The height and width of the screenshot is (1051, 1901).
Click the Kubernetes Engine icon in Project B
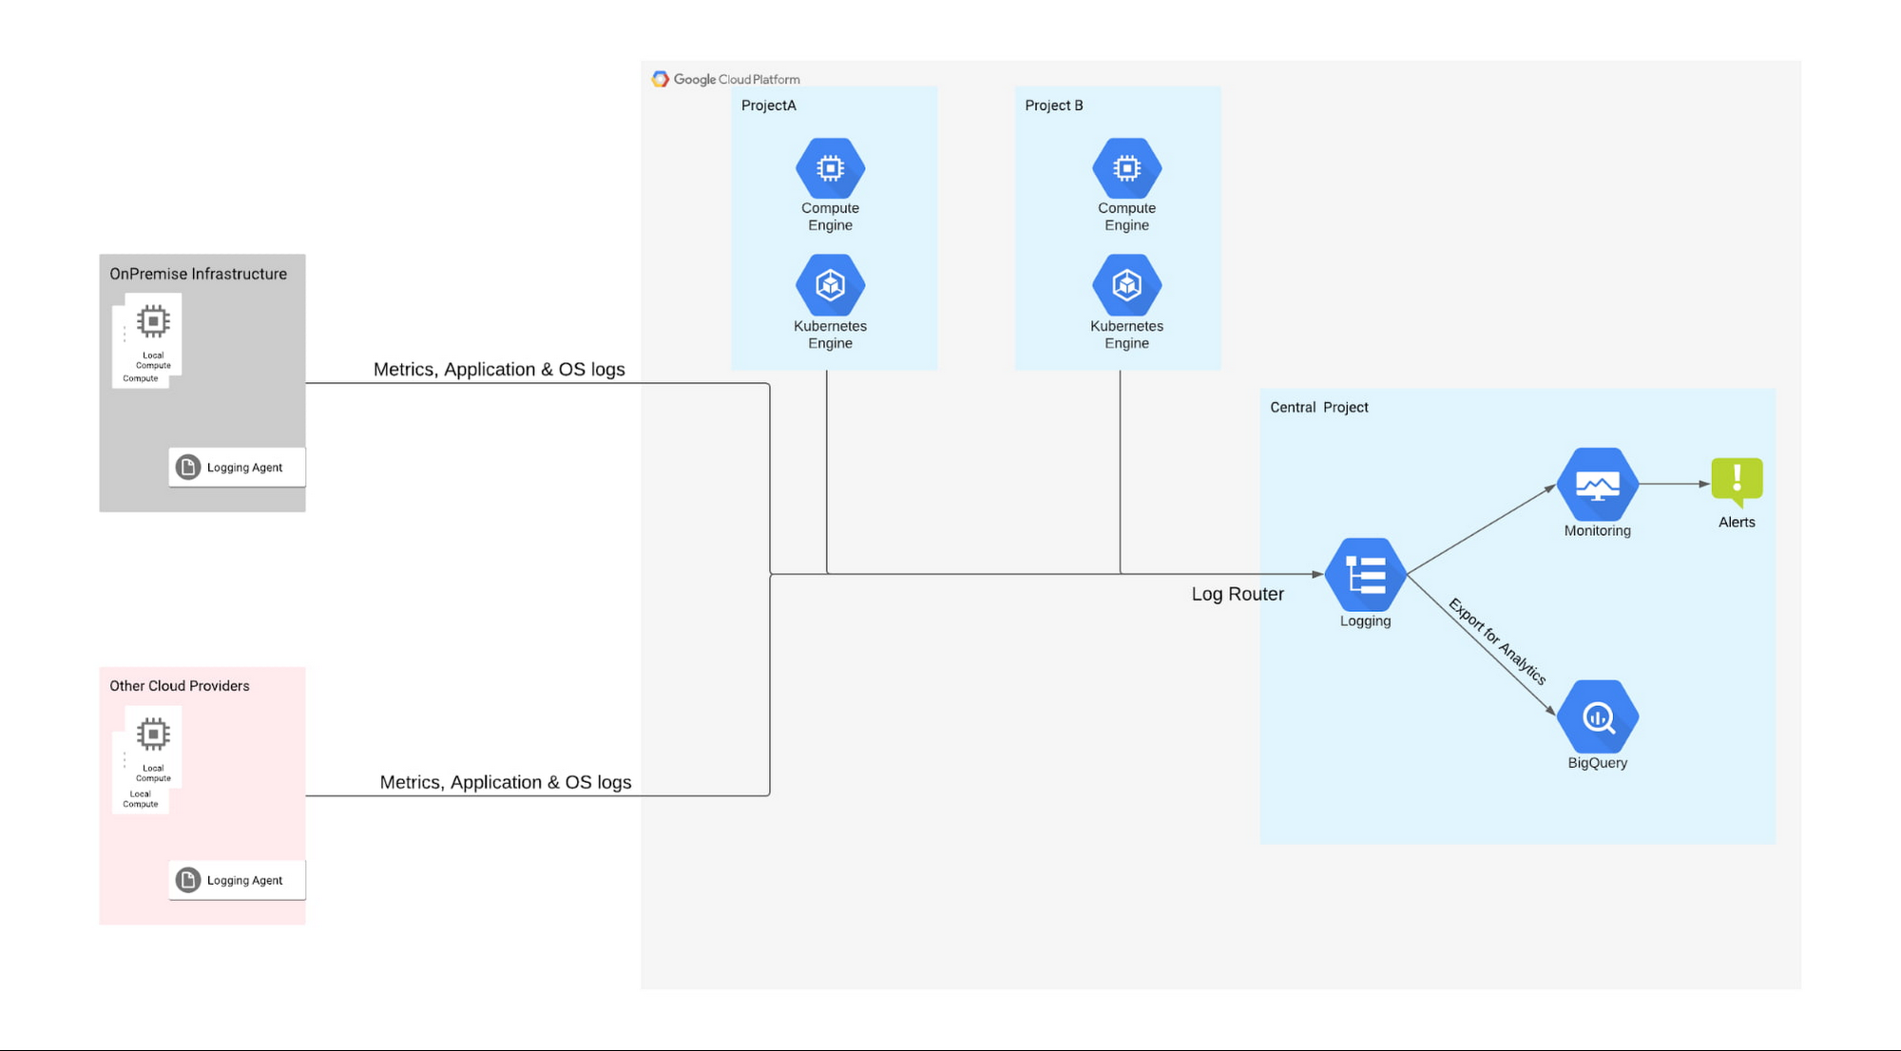tap(1126, 285)
